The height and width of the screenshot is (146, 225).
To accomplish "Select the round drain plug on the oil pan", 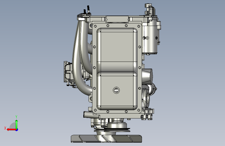I will tap(116, 90).
